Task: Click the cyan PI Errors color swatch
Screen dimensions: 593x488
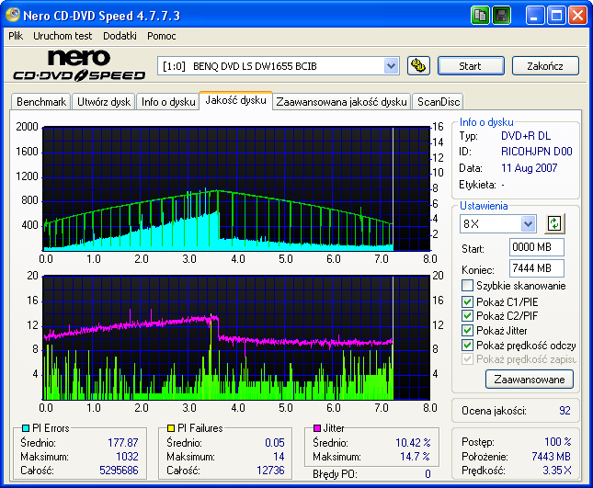Action: [26, 428]
